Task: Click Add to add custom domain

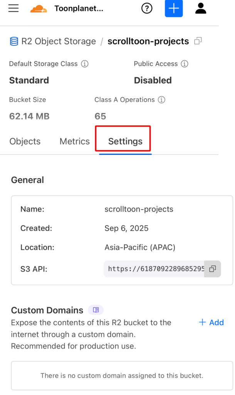Action: point(211,322)
